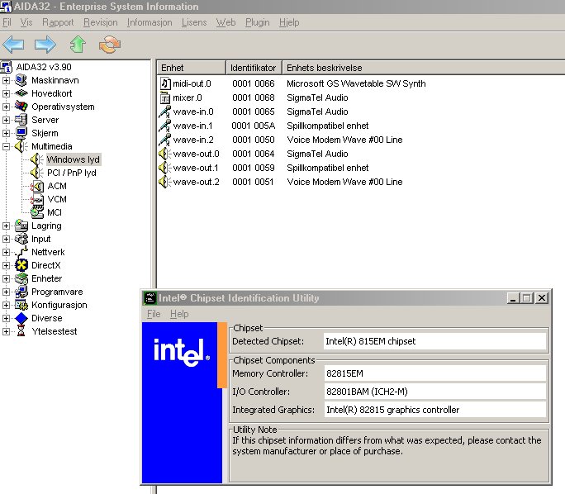
Task: Refresh using the orange arrows icon
Action: [110, 45]
